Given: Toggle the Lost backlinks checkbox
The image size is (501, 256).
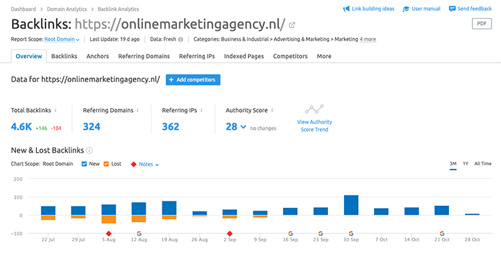Looking at the screenshot, I should pos(106,164).
